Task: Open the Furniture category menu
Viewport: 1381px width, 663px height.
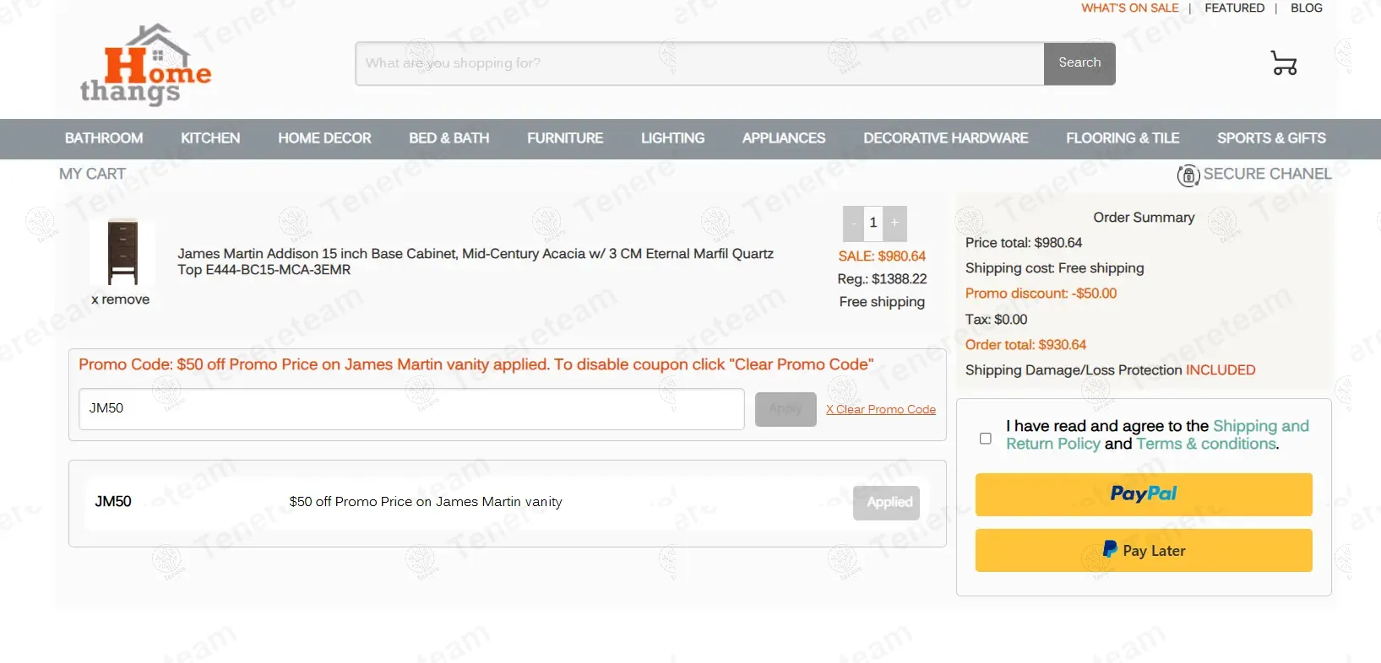Action: 565,138
